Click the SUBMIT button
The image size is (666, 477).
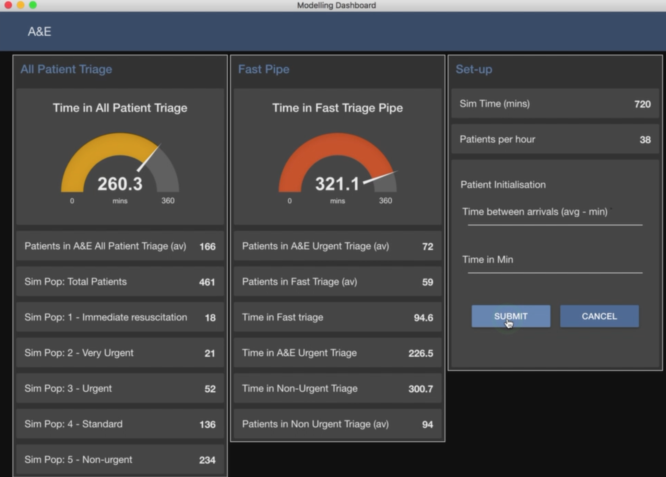510,316
